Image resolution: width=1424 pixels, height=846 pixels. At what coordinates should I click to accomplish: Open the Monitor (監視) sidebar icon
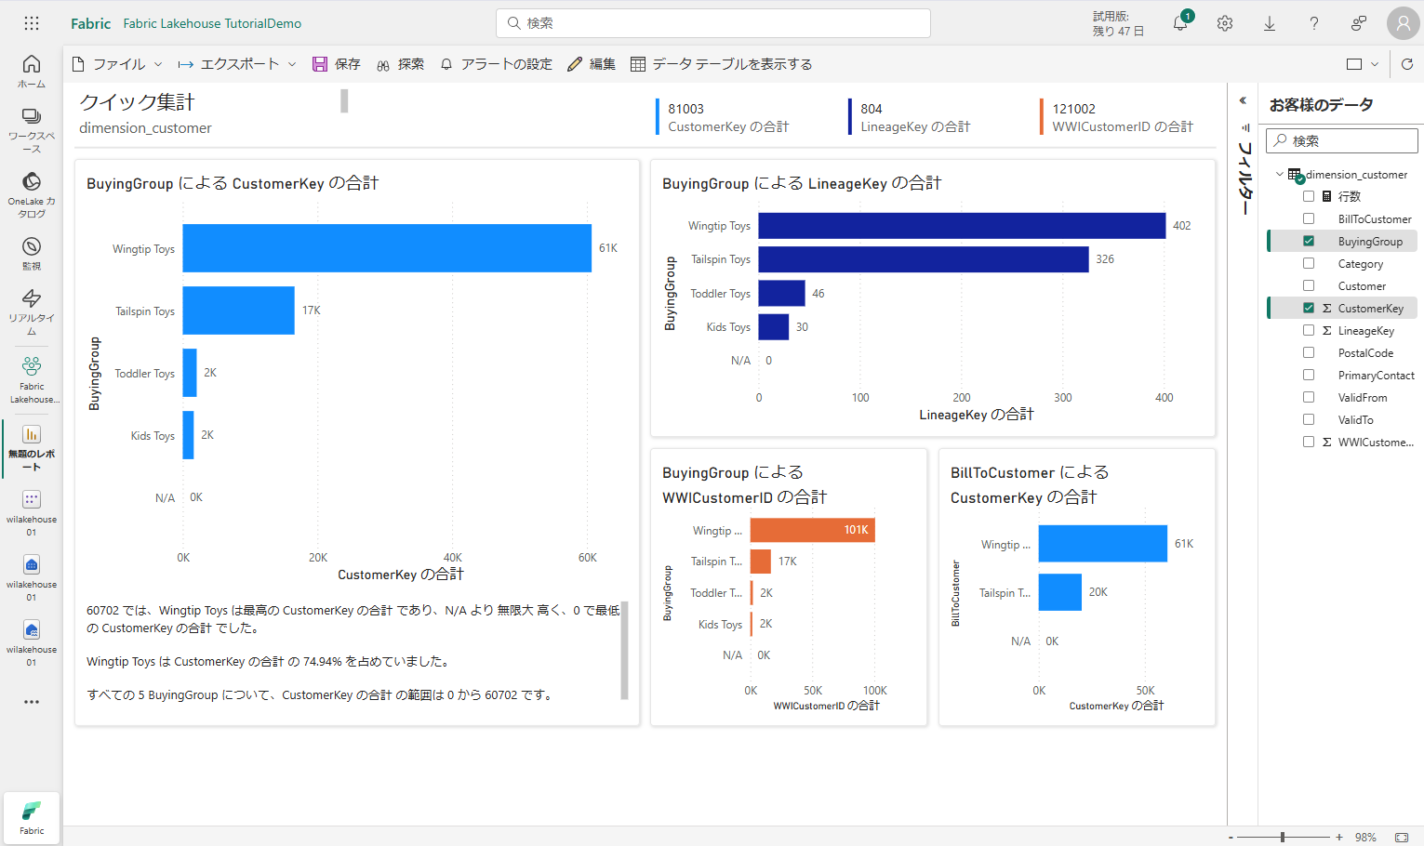32,252
